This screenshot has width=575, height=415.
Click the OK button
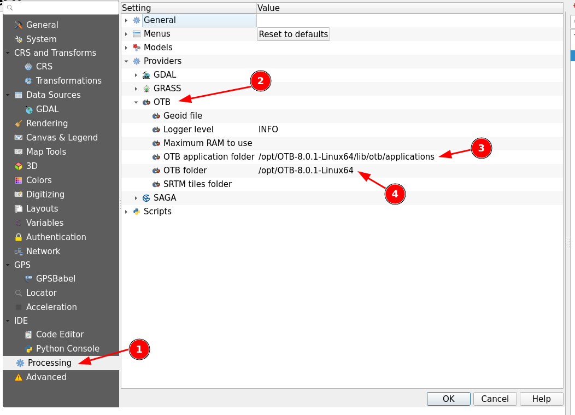(449, 399)
